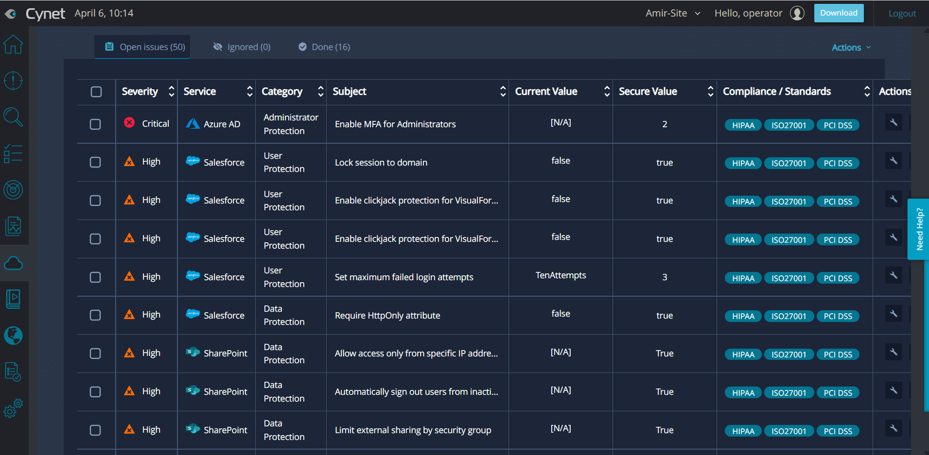The image size is (929, 455).
Task: Check the Enable MFA for Administrators row
Action: (x=95, y=124)
